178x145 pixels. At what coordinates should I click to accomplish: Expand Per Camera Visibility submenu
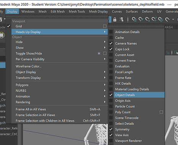pos(60,59)
